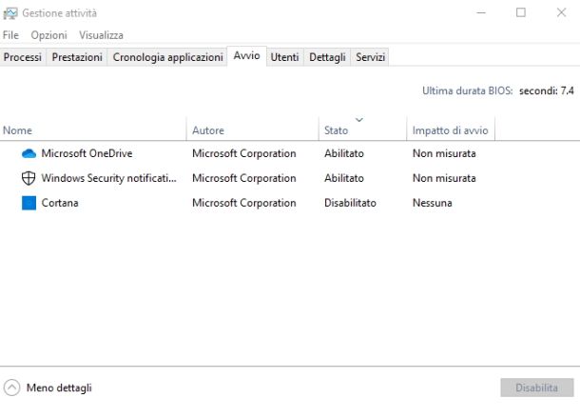
Task: Collapse view with Meno dettagli arrow
Action: (x=11, y=388)
